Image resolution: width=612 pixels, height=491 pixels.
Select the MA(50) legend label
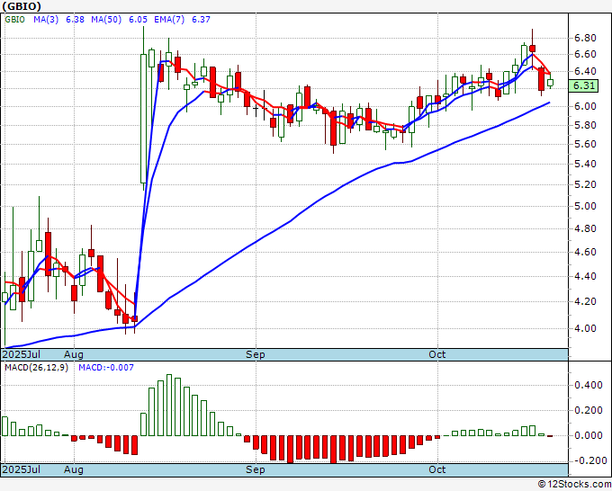pos(106,20)
